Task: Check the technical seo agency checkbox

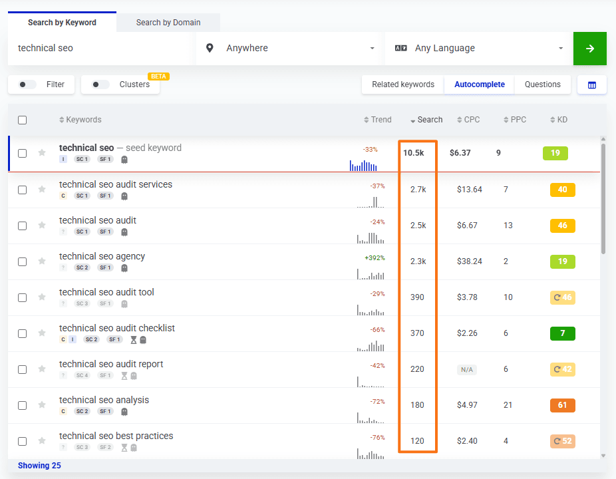Action: 23,261
